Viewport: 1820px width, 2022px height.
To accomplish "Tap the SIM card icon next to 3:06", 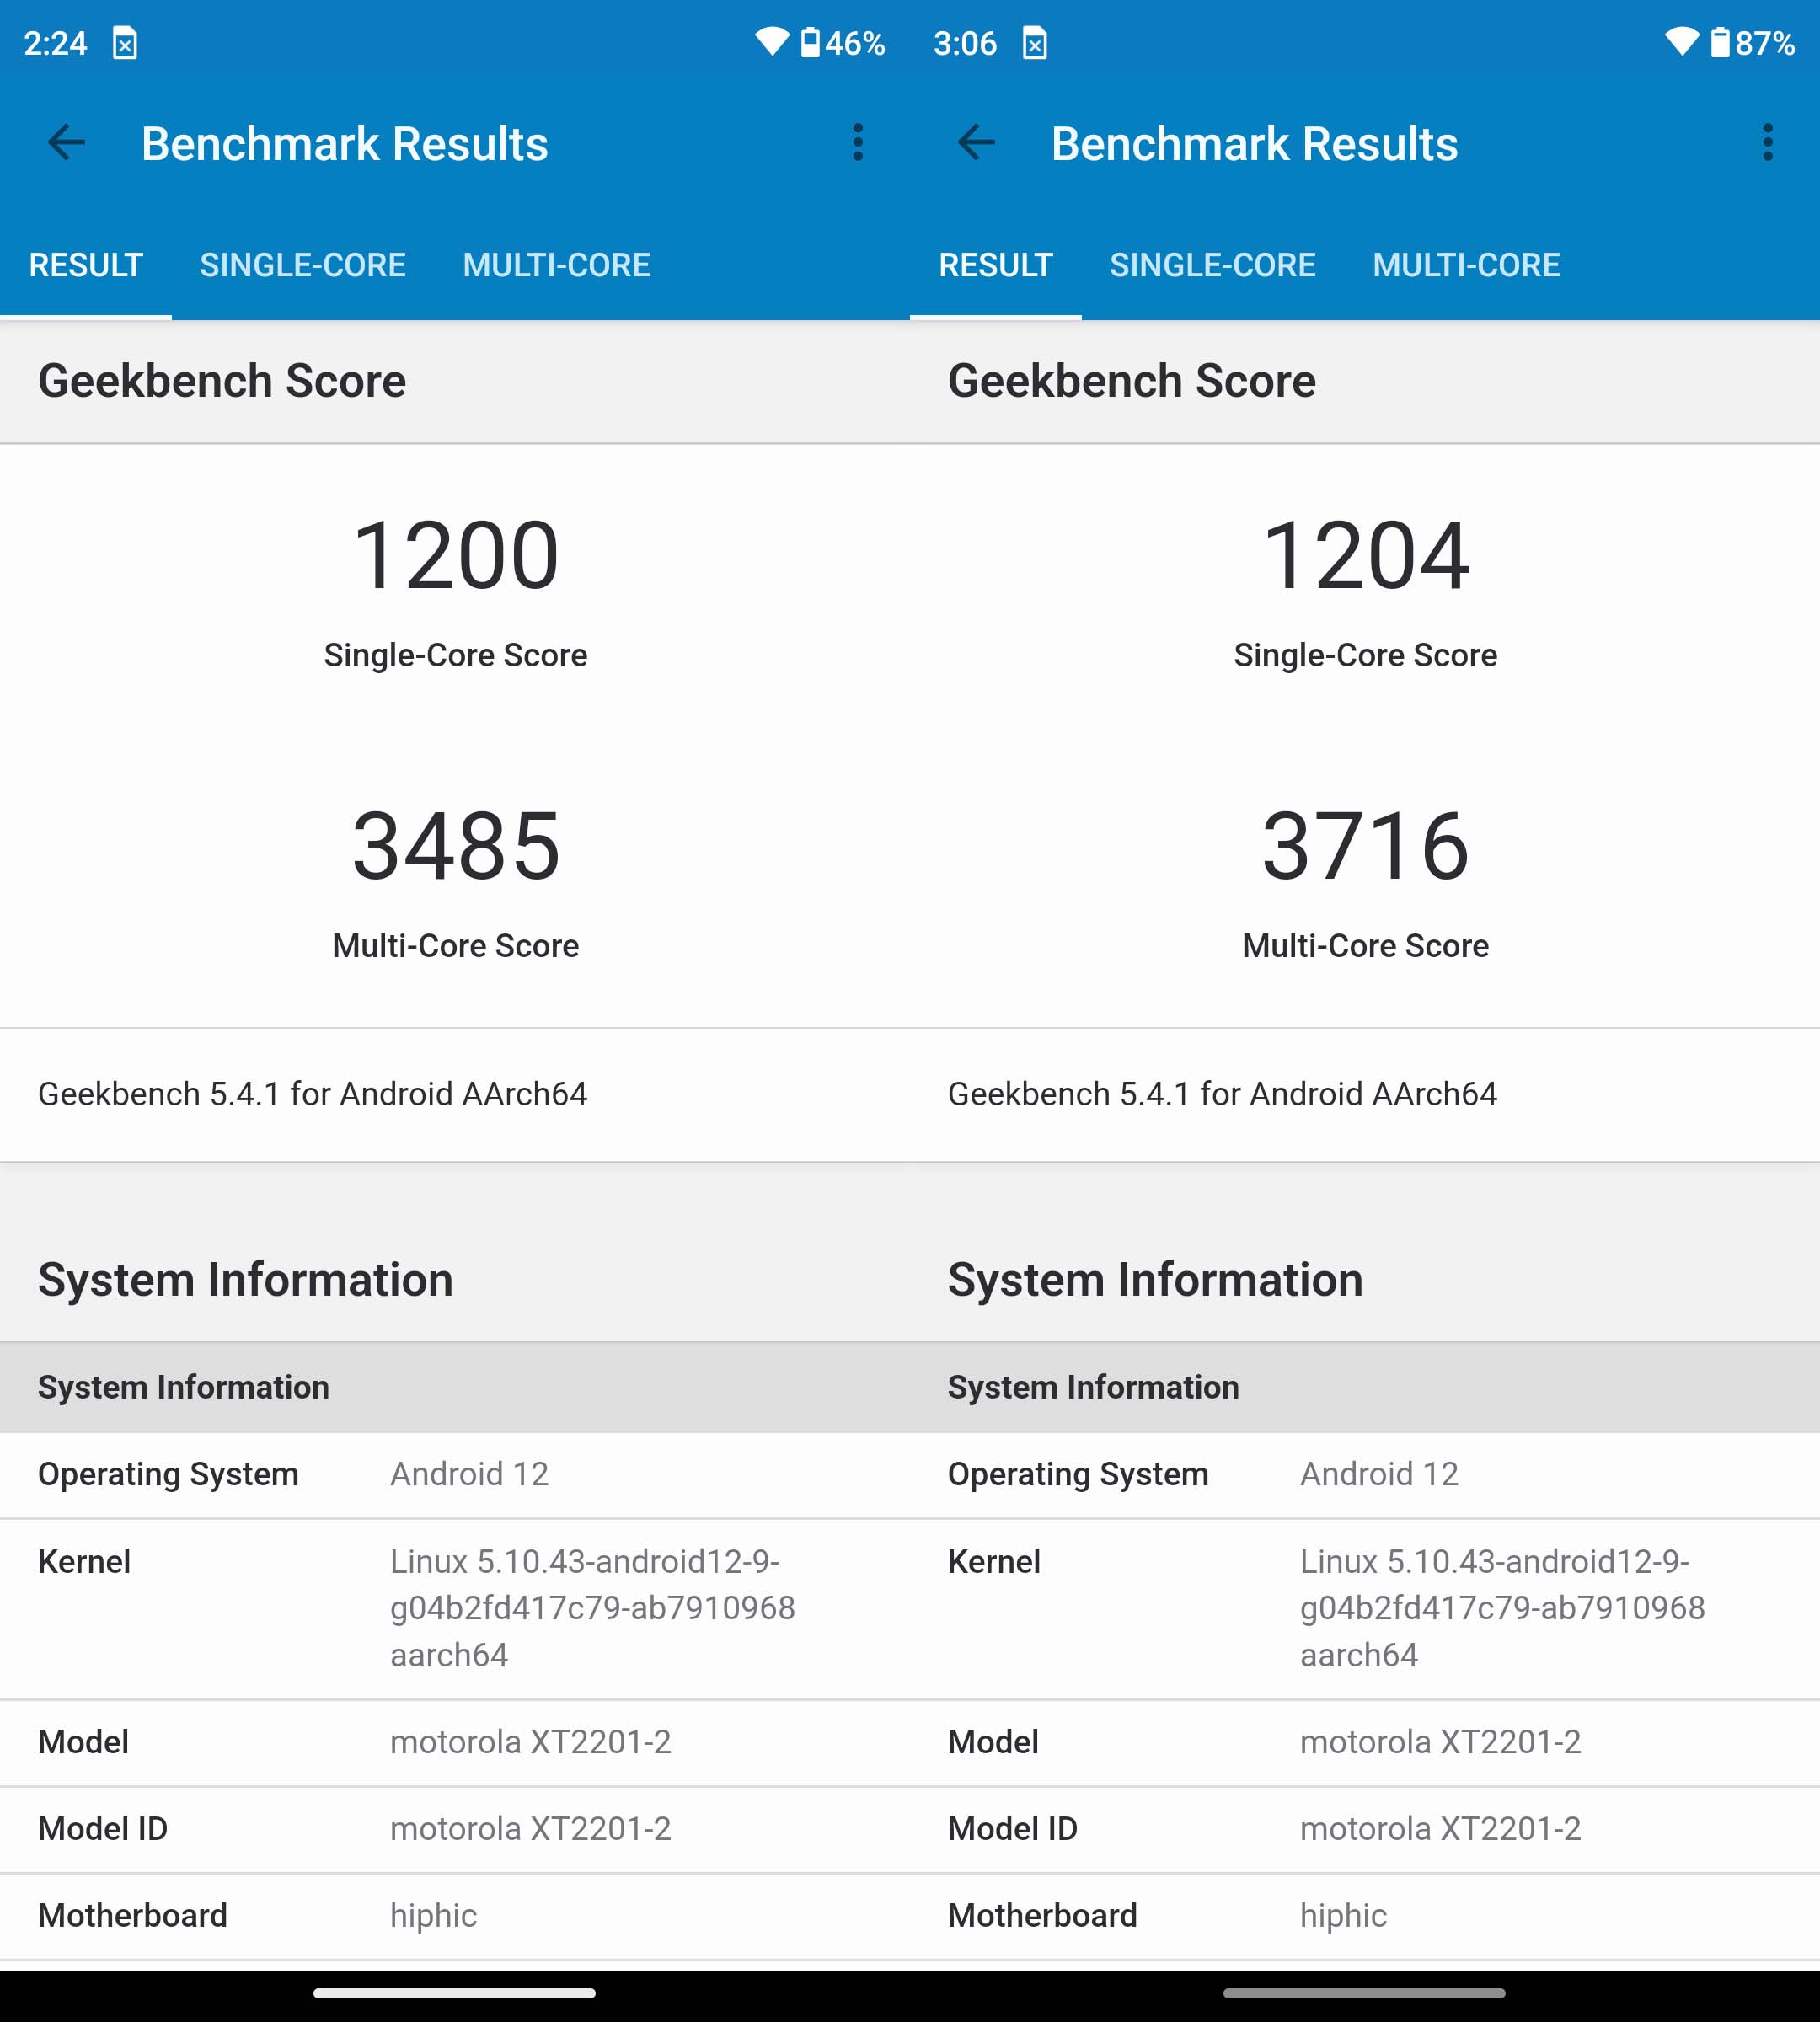I will coord(1035,44).
